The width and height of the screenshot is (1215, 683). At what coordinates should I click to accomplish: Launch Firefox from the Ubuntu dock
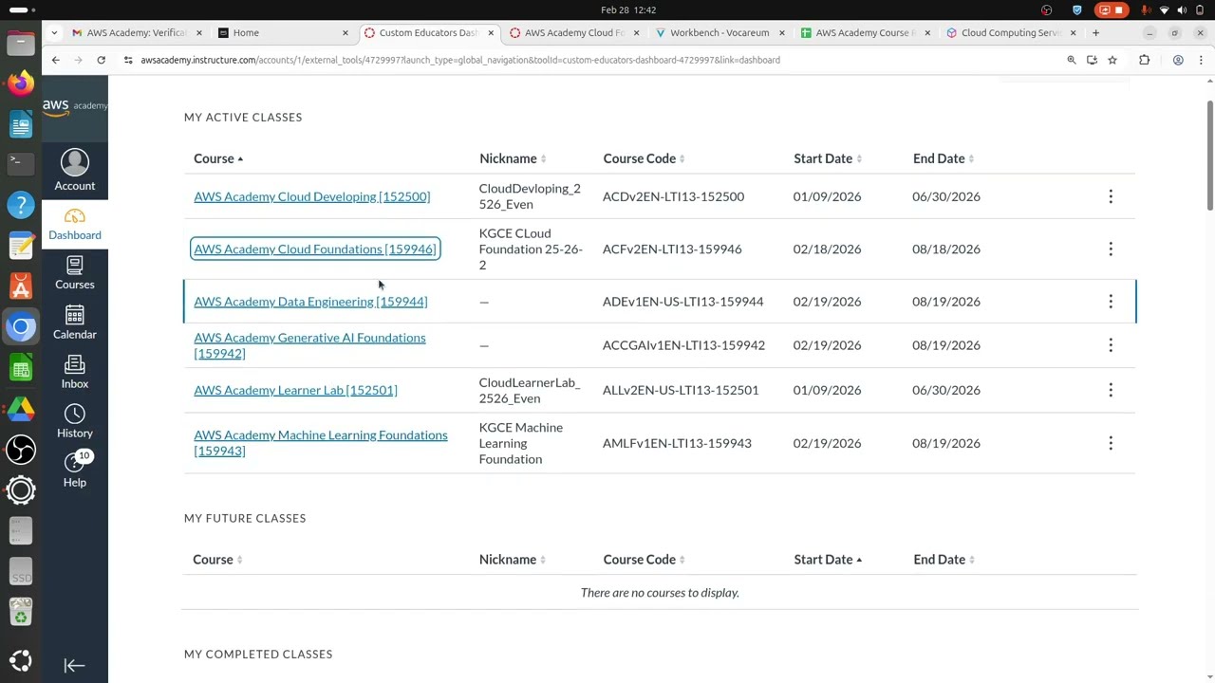[x=21, y=83]
